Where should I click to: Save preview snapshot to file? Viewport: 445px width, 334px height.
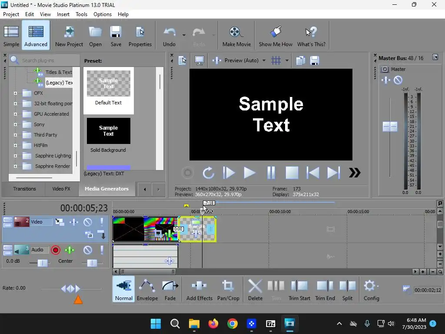pyautogui.click(x=315, y=60)
